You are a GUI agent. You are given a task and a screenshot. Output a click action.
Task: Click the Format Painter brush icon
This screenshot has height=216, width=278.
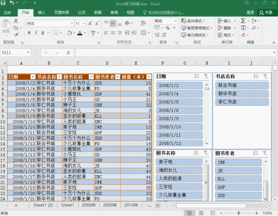click(16, 35)
